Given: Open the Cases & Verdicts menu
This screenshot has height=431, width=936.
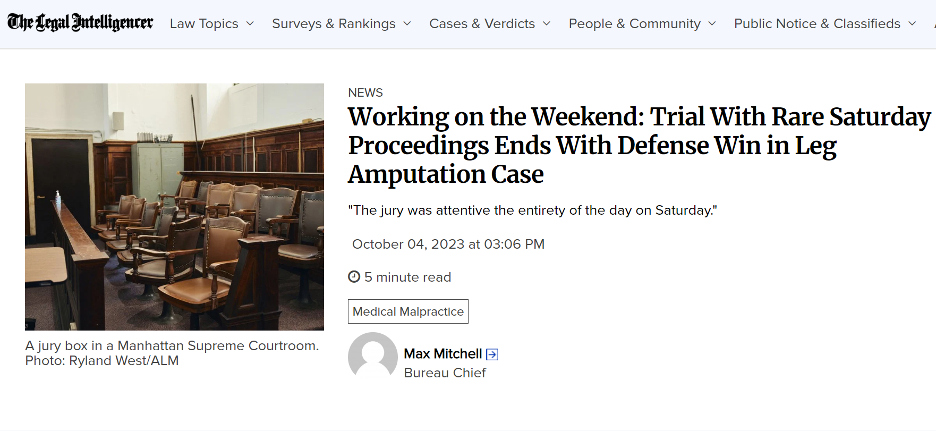Looking at the screenshot, I should click(x=482, y=23).
